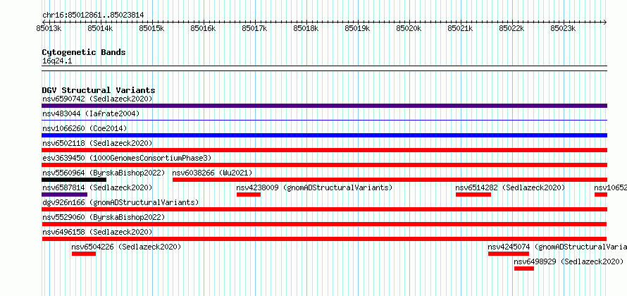Select the small red bar under nsv10652

tap(601, 195)
